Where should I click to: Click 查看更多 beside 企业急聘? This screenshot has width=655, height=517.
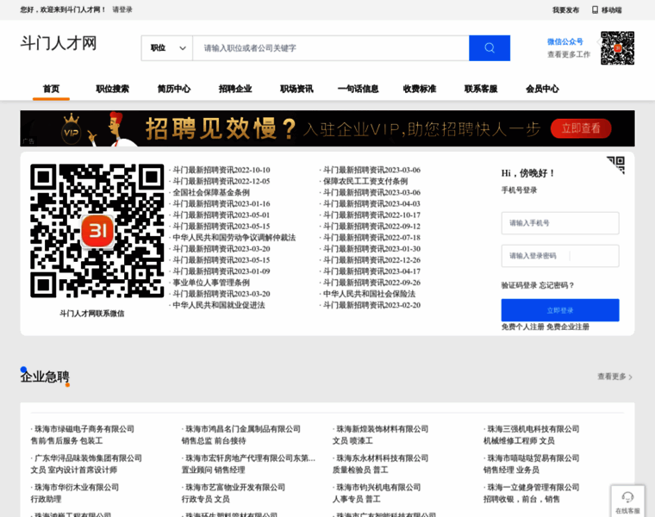(x=614, y=377)
